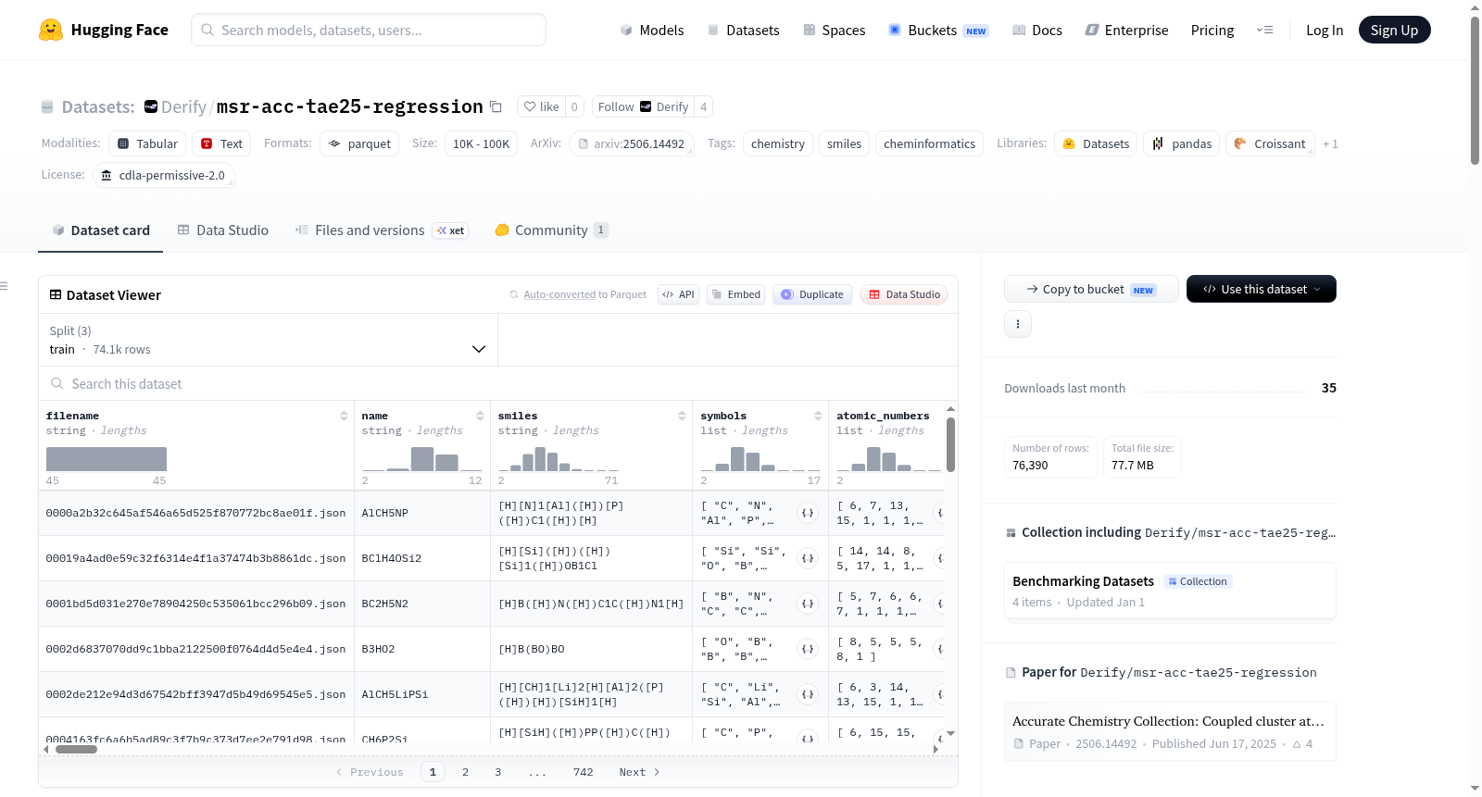Sort the symbols column
1482x797 pixels.
click(818, 417)
